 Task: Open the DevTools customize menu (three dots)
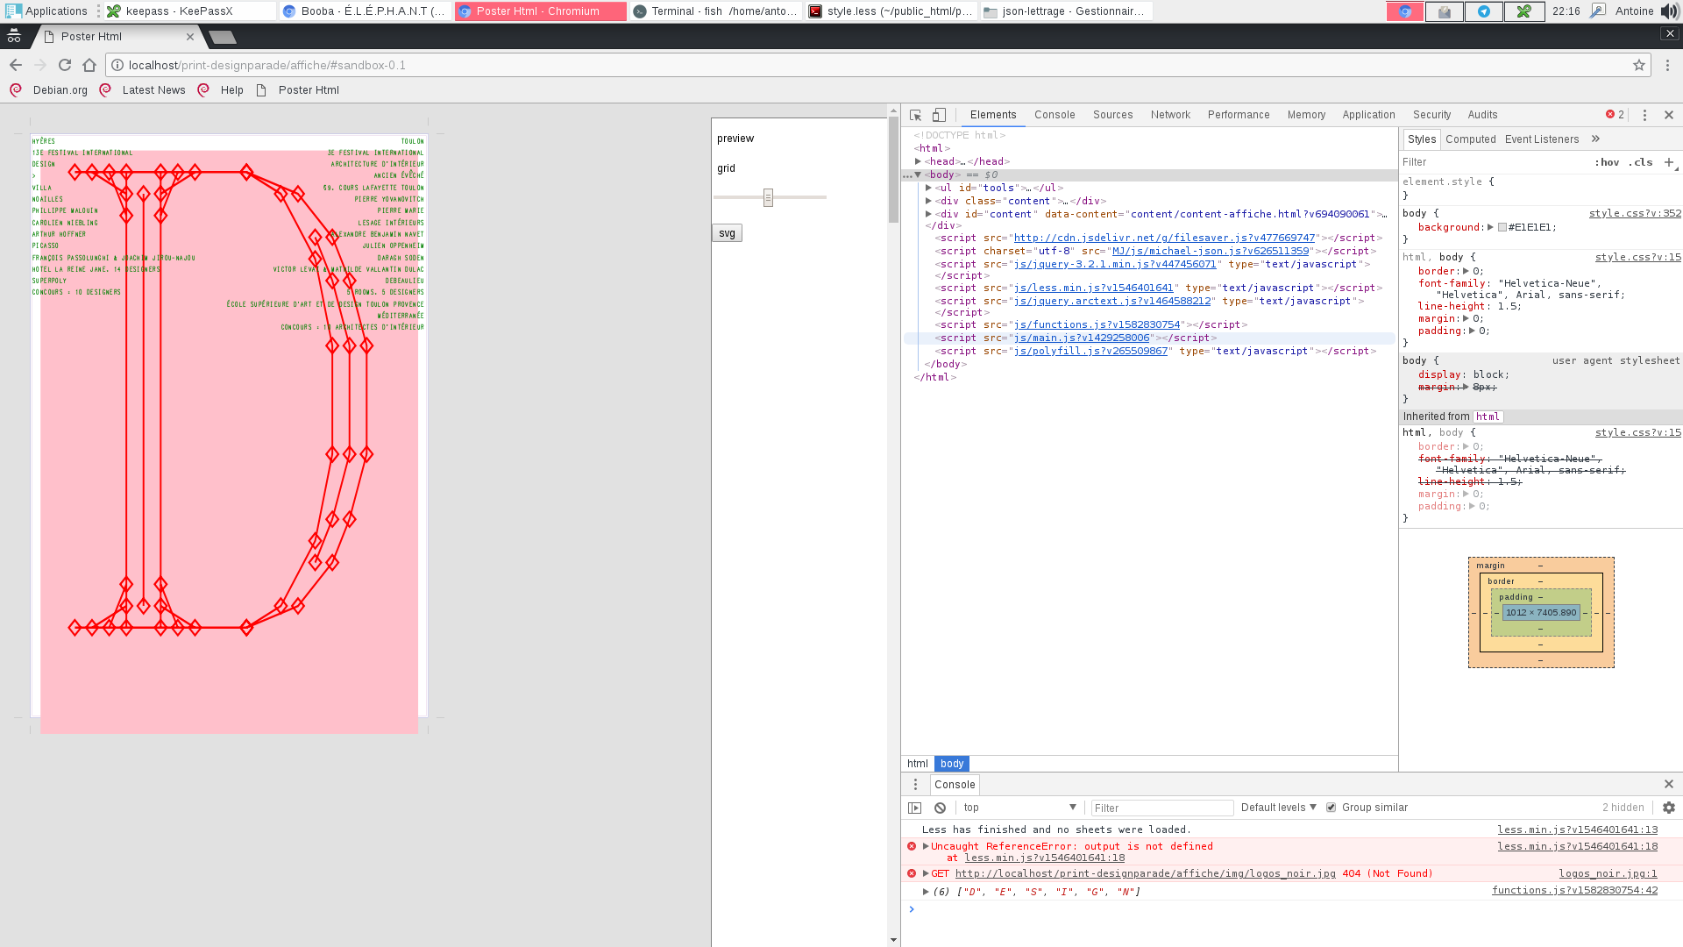1644,115
